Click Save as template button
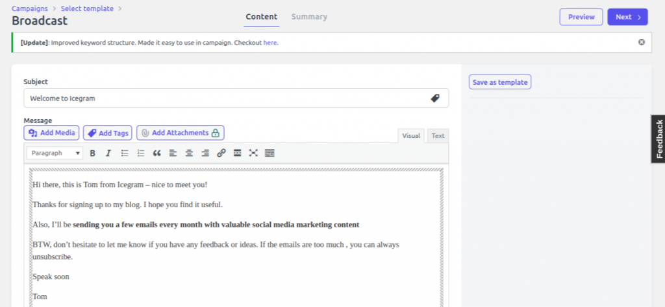665x307 pixels. 499,82
